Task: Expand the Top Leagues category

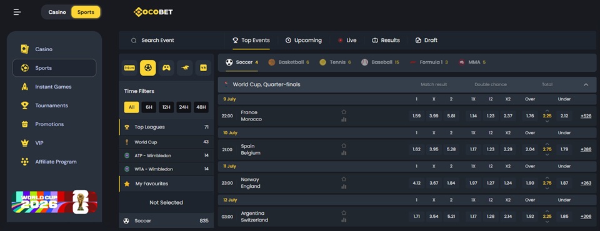Action: click(166, 127)
